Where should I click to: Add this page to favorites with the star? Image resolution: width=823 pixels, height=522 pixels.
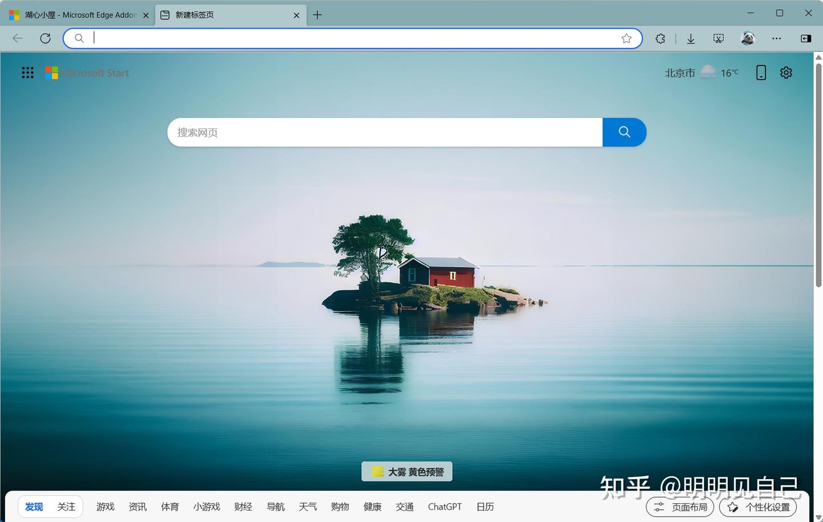click(626, 38)
